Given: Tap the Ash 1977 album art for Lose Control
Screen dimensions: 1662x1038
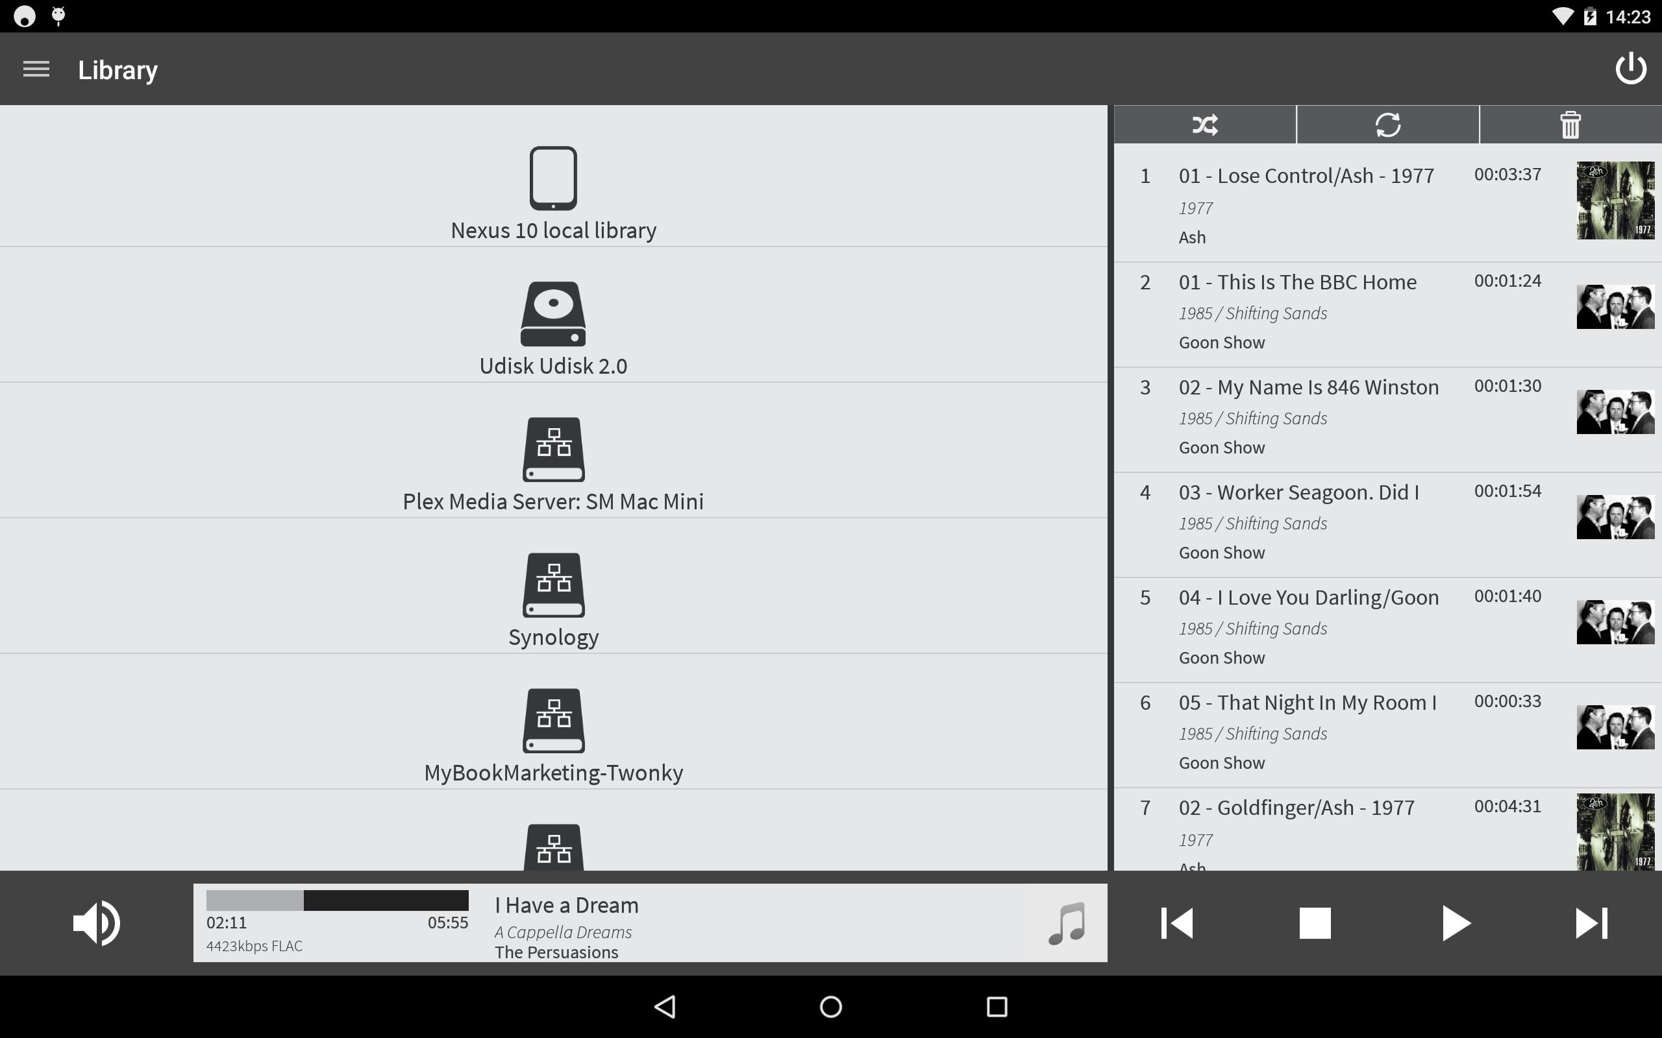Looking at the screenshot, I should pos(1615,200).
